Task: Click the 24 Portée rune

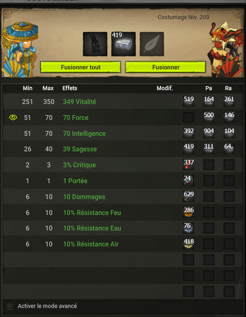Action: click(188, 180)
